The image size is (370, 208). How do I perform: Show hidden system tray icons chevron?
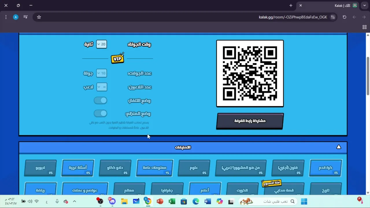tap(74, 201)
